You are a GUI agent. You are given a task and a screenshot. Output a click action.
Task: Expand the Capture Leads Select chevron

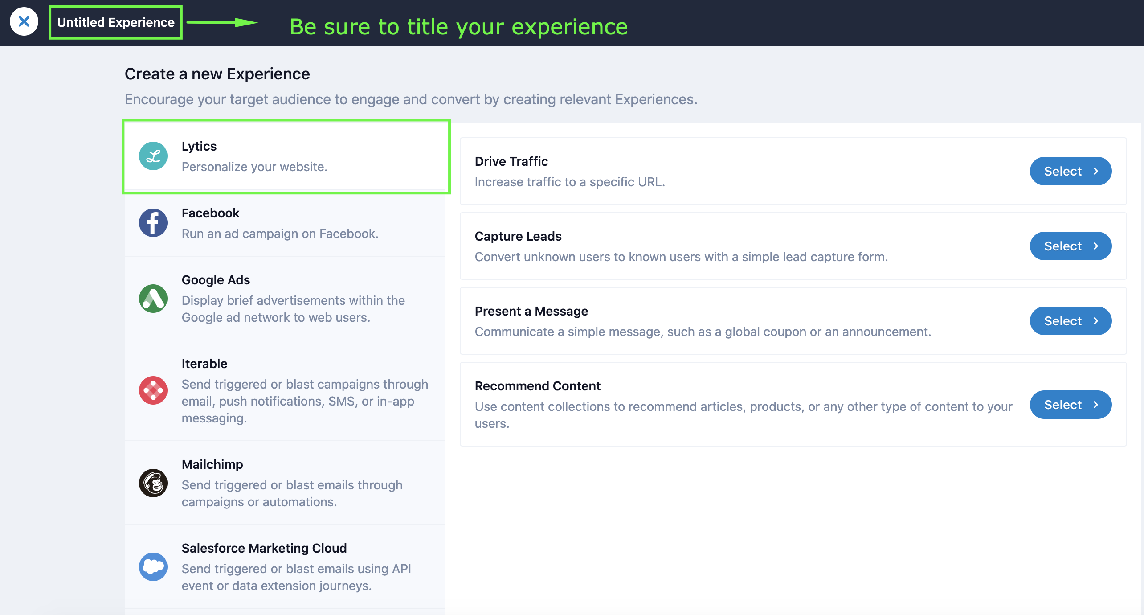click(1095, 246)
